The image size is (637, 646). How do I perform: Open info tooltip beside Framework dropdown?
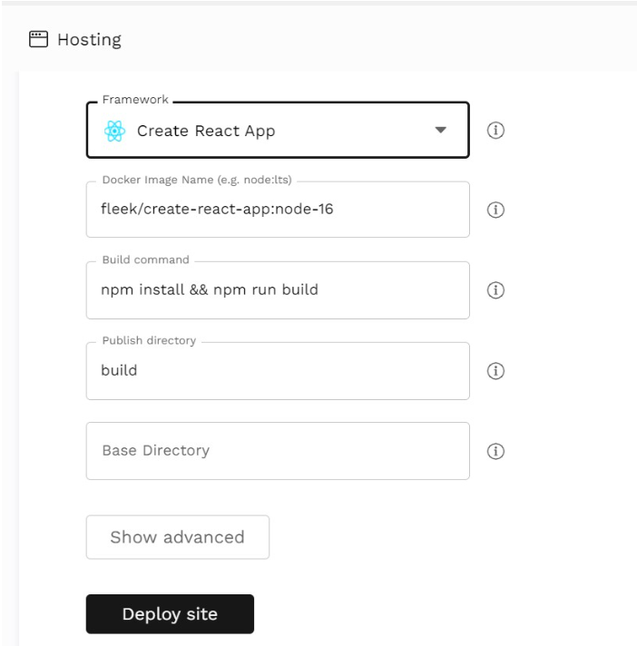[x=495, y=130]
